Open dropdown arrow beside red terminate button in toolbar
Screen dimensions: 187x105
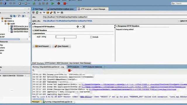pyautogui.click(x=67, y=3)
